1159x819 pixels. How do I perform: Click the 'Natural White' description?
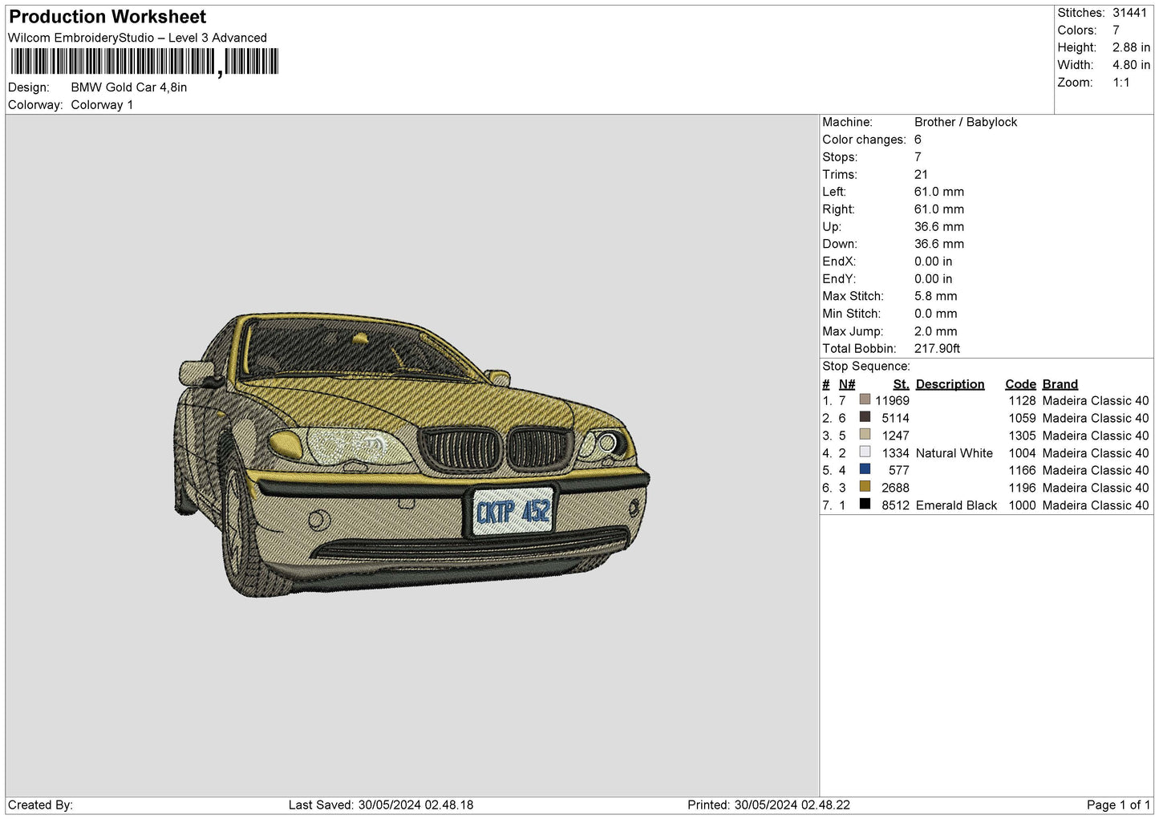(954, 454)
